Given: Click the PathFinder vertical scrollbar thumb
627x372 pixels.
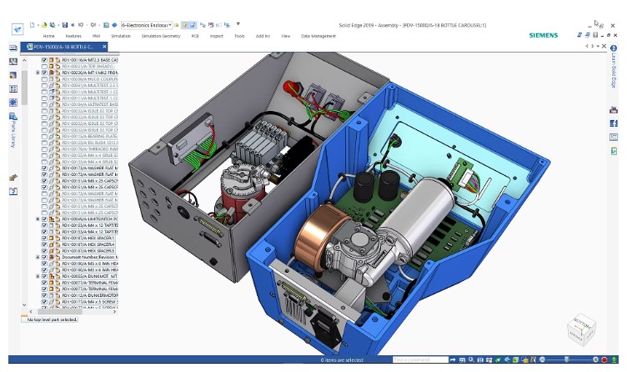Looking at the screenshot, I should pyautogui.click(x=24, y=88).
